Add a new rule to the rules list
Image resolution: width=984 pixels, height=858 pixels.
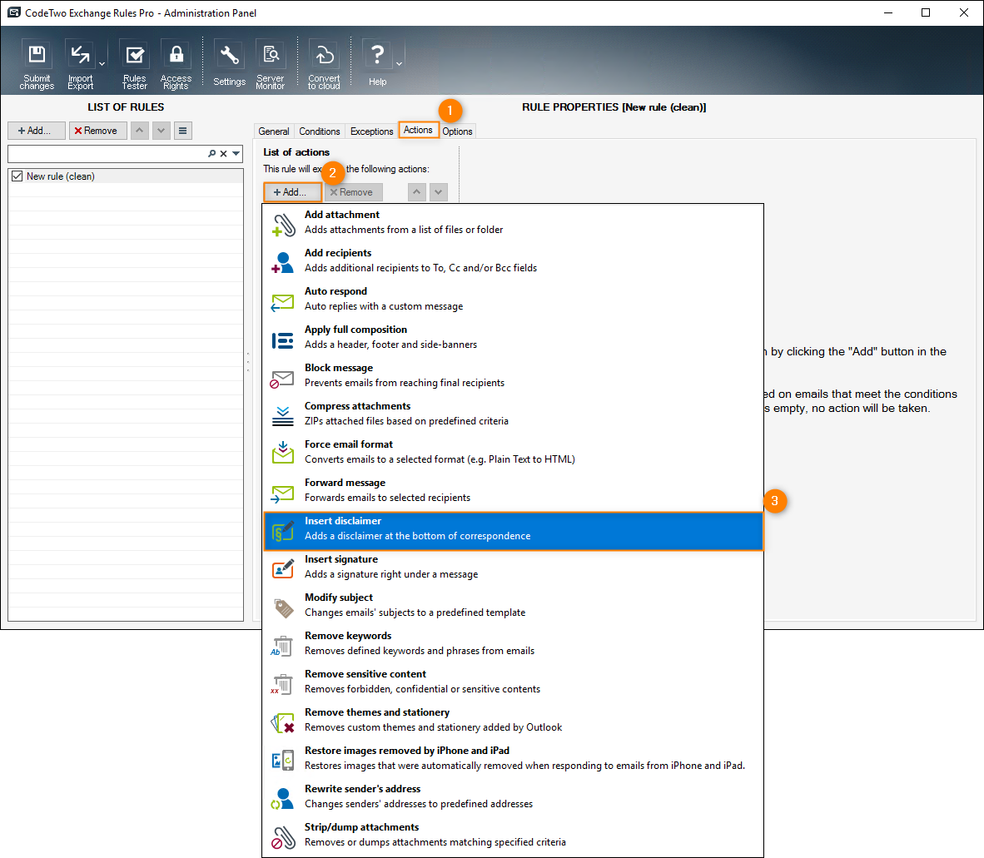click(x=37, y=131)
